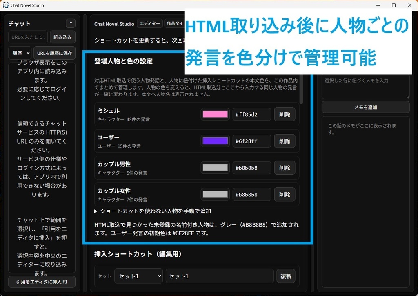Click the チャット panel title
Image resolution: width=418 pixels, height=296 pixels.
pyautogui.click(x=19, y=23)
